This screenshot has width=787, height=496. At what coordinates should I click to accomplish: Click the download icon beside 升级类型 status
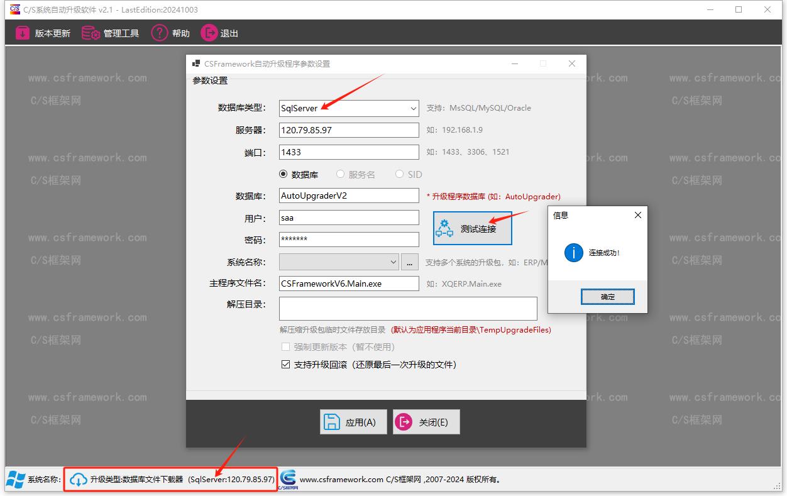[x=78, y=479]
